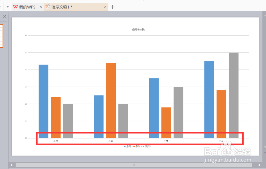Click the horizontal scrollbar thumb
Viewport: 266px width, 169px height.
134,165
